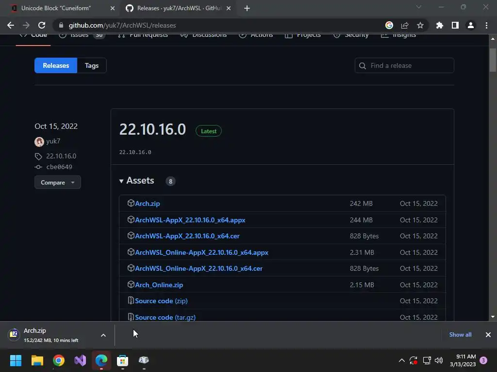The image size is (497, 372).
Task: Switch to Tags view
Action: (92, 65)
